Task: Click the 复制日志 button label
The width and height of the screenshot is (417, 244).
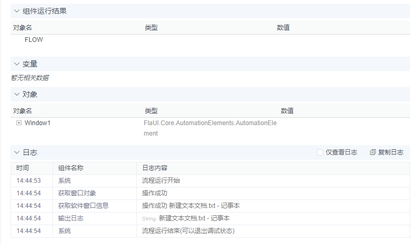Action: coord(391,152)
